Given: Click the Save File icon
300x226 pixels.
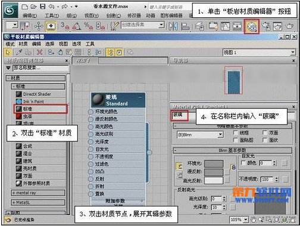Looking at the screenshot, I should click(42, 7).
